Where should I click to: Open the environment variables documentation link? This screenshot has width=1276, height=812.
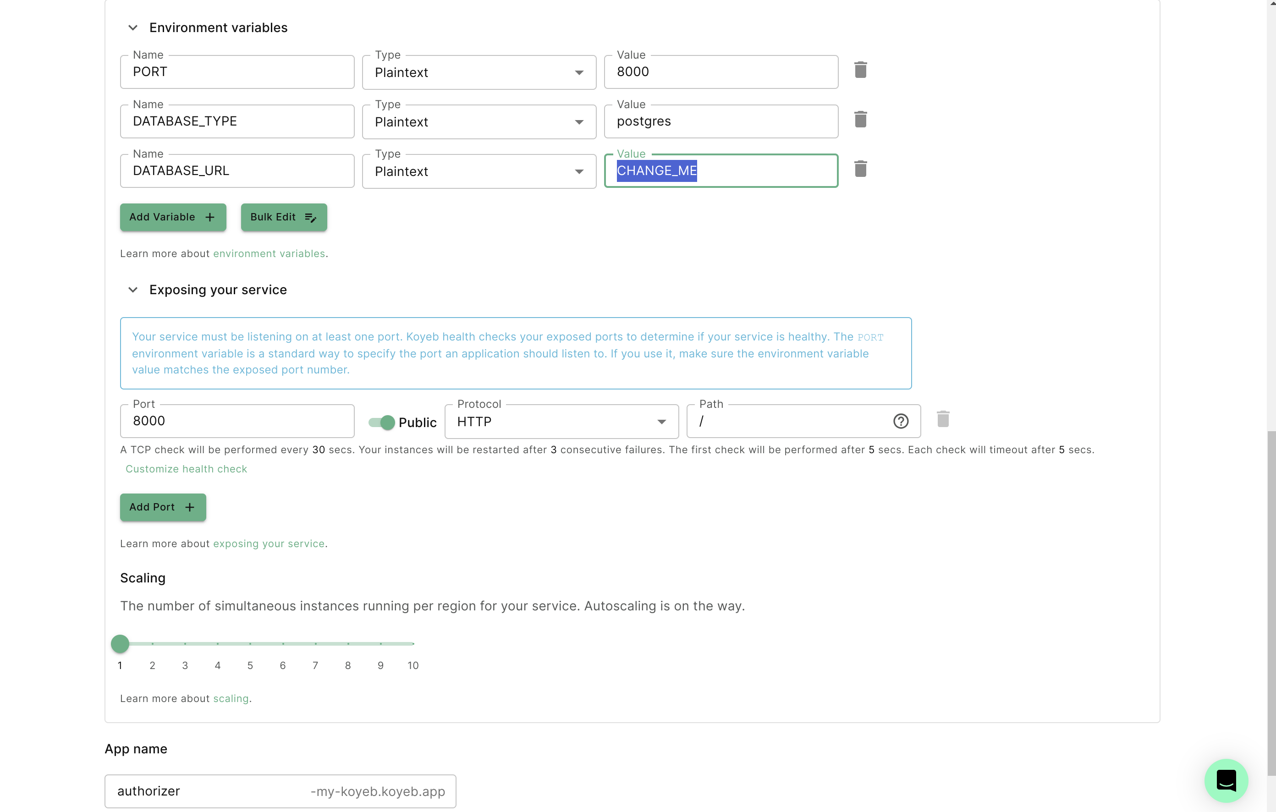269,253
